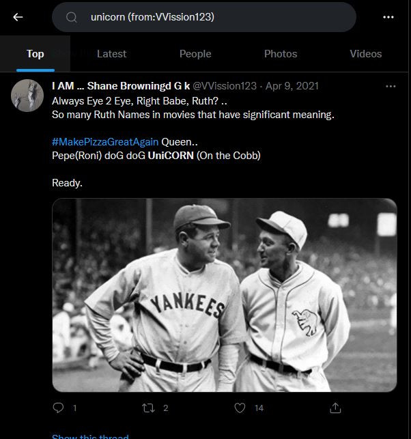Retweet the post
Viewport: 411px width, 439px height.
(x=149, y=408)
